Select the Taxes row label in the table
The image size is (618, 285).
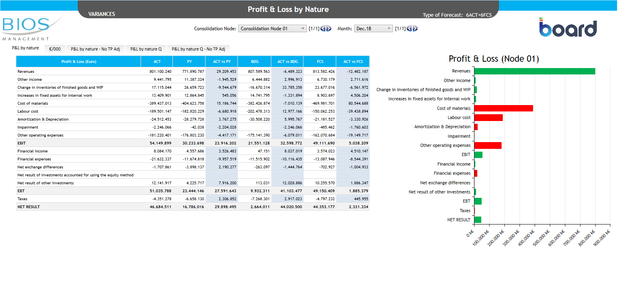point(22,199)
